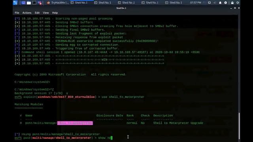This screenshot has height=142, width=253.
Task: Click 'Shell to Meterpreter Upgrade' description text
Action: tap(178, 123)
